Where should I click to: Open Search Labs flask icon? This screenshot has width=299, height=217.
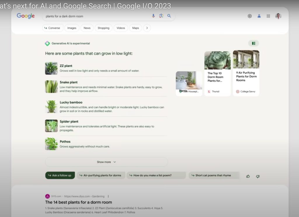coord(259,16)
